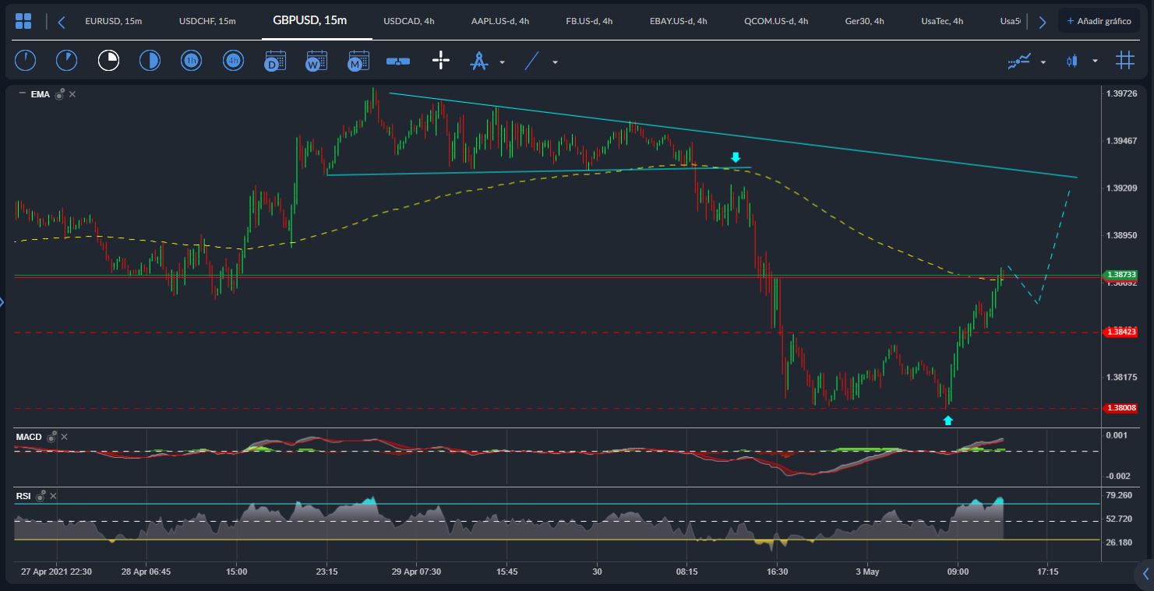
Task: Click the candlestick chart type icon
Action: tap(1073, 61)
